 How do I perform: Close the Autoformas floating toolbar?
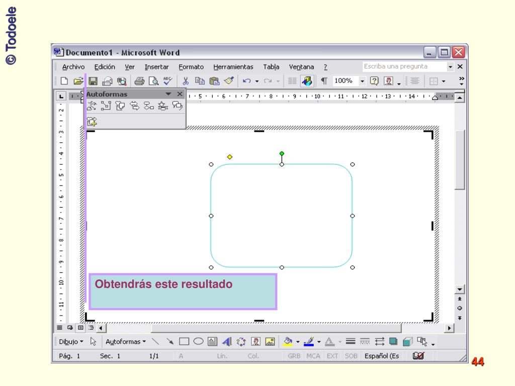pyautogui.click(x=180, y=94)
